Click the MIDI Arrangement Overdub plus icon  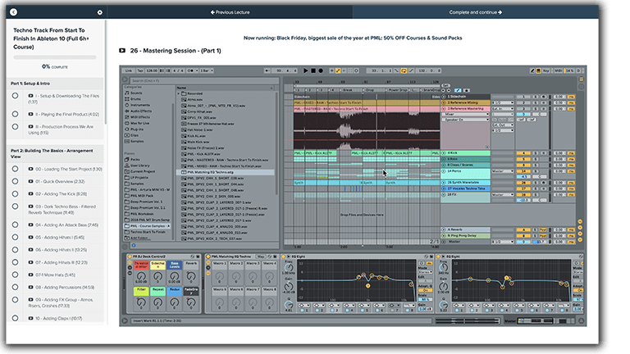(332, 70)
